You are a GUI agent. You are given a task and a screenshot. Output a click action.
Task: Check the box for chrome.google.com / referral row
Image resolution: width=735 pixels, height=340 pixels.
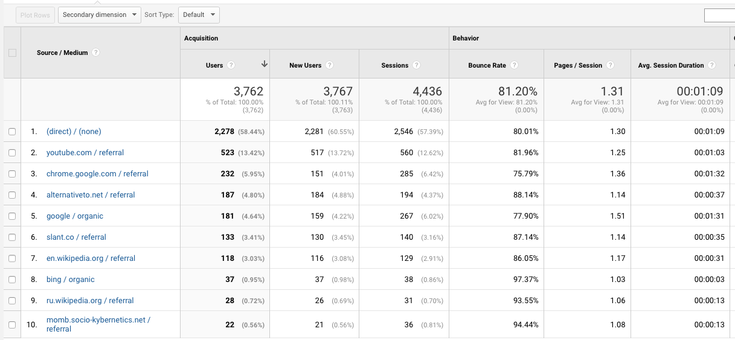pos(12,174)
